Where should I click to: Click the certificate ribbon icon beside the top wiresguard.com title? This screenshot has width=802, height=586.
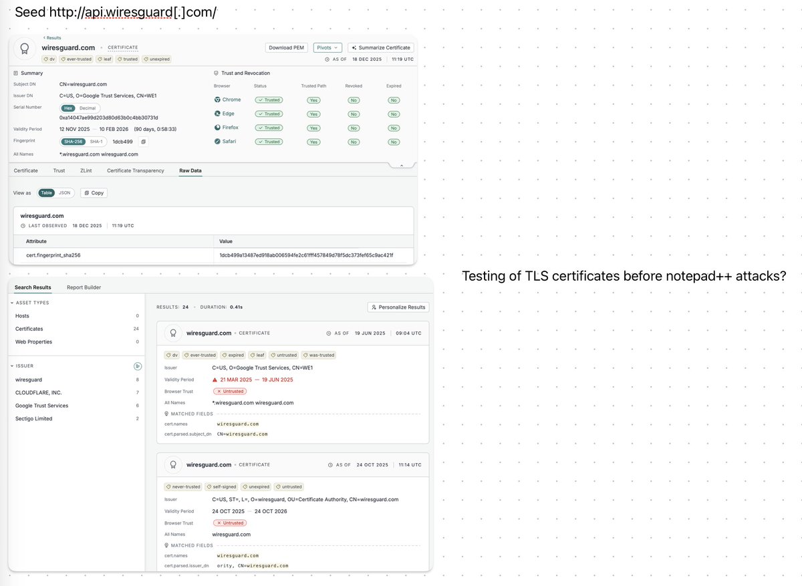(25, 49)
